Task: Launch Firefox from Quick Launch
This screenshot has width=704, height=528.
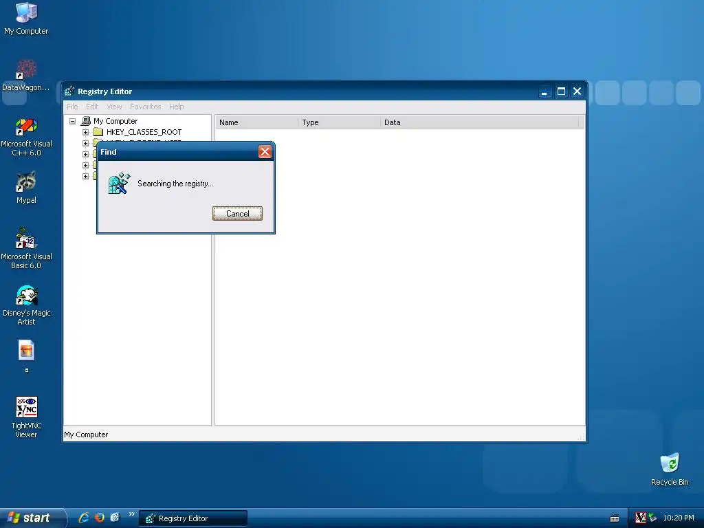Action: click(x=100, y=518)
